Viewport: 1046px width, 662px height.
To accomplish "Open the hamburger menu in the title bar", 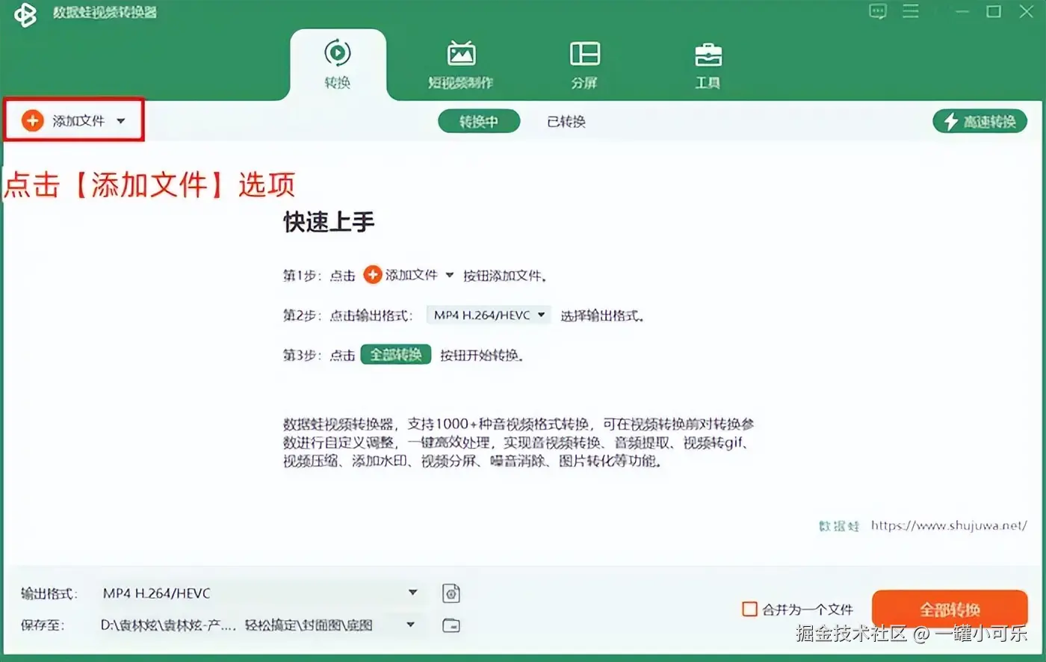I will pyautogui.click(x=911, y=11).
